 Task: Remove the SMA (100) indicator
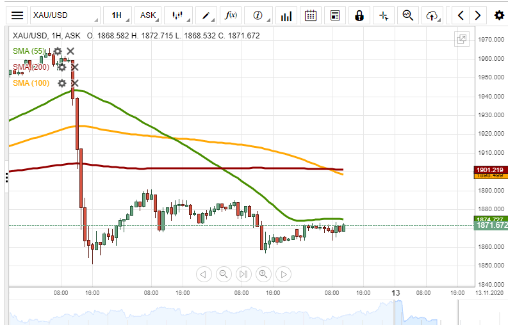point(74,83)
